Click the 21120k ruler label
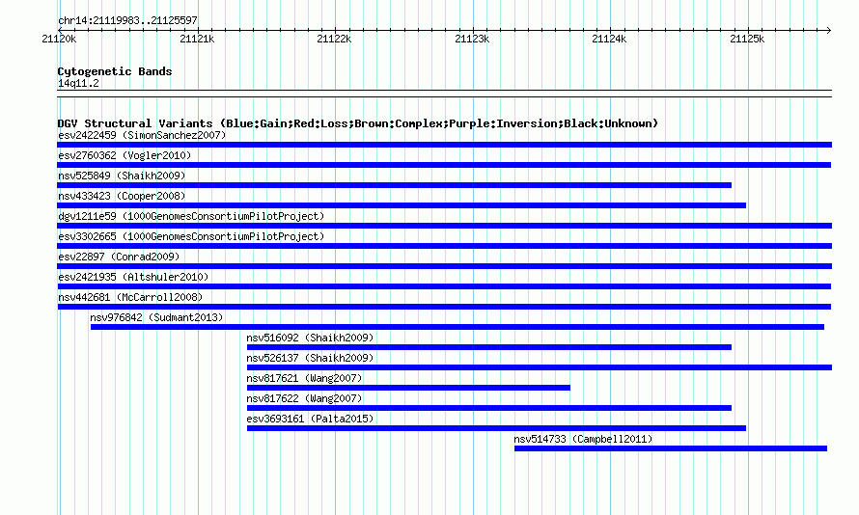 [x=59, y=39]
